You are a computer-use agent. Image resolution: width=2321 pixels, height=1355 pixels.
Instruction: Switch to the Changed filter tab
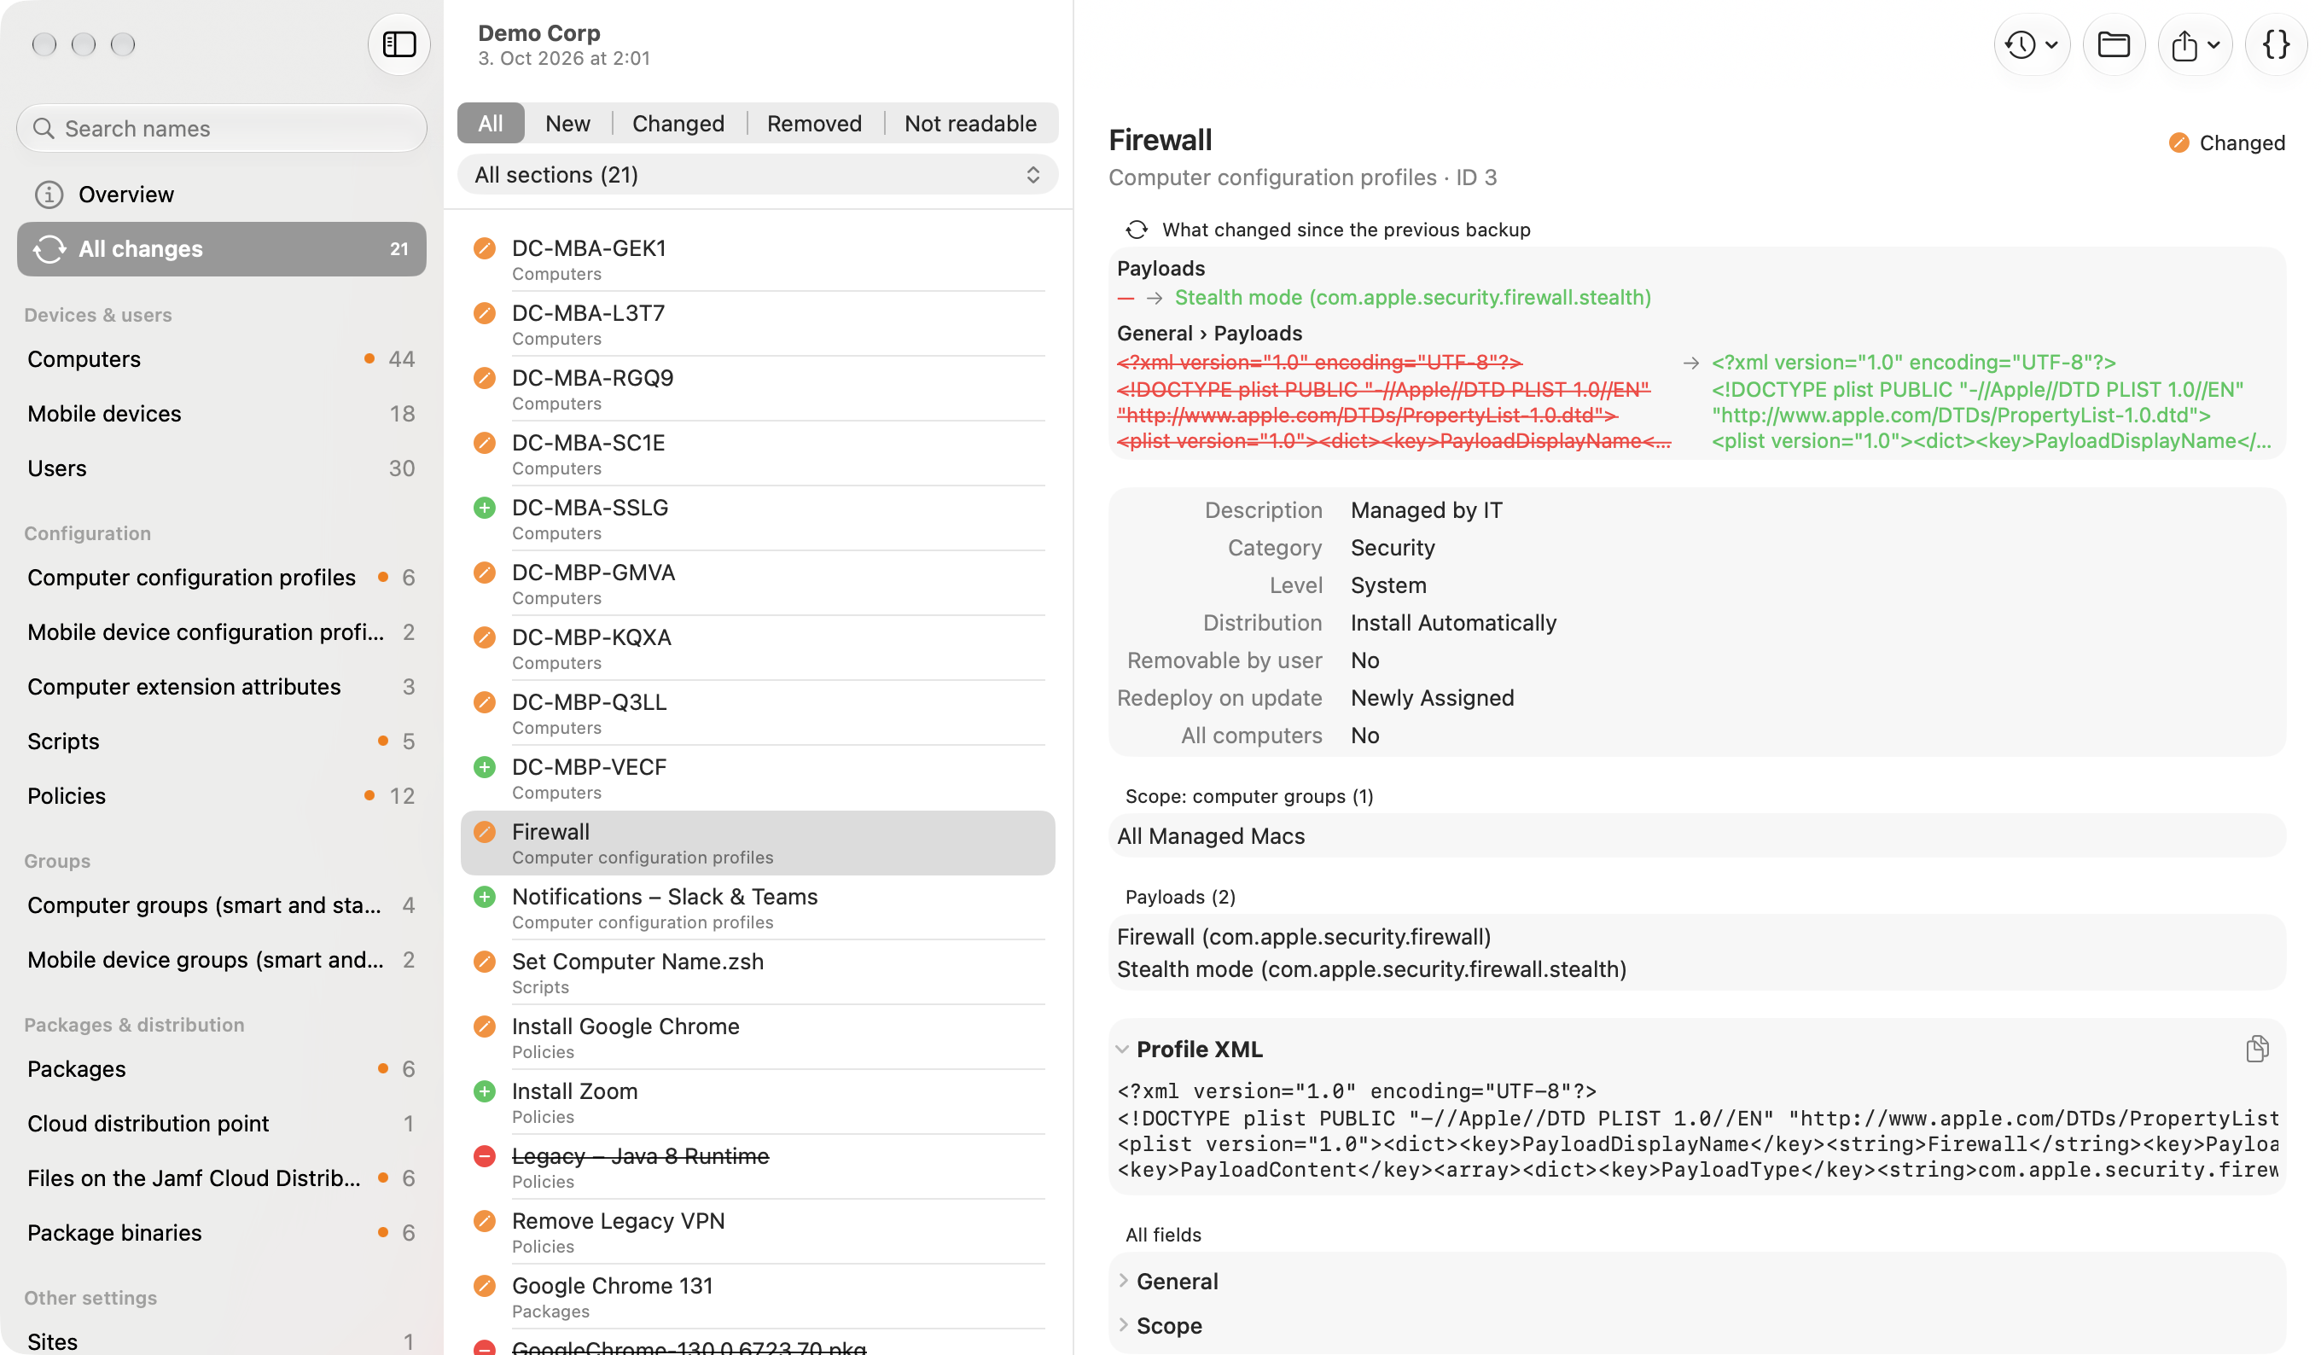(x=678, y=124)
